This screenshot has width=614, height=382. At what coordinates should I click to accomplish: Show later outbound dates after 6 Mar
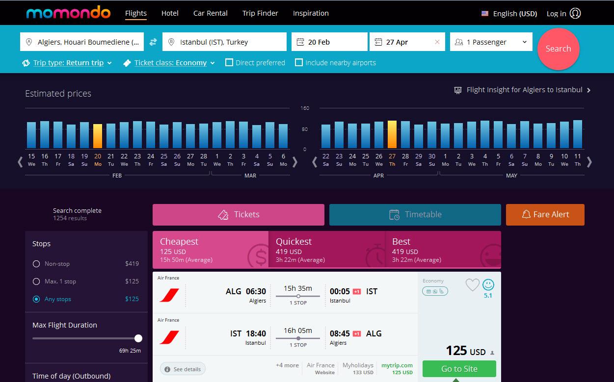(x=294, y=162)
